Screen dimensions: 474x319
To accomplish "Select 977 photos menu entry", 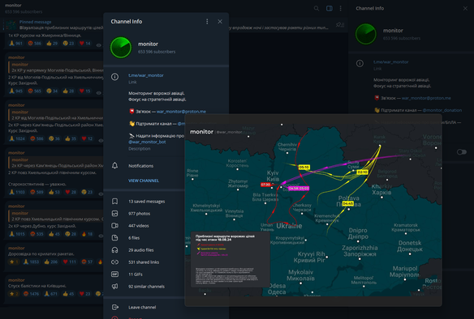I will [144, 214].
